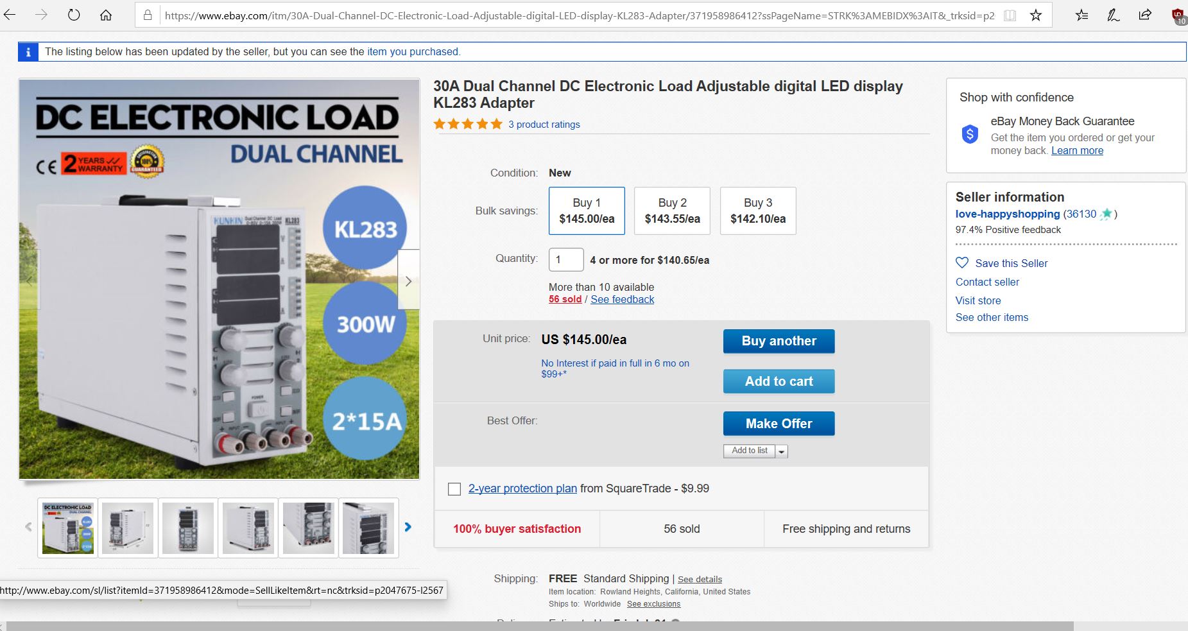Screen dimensions: 1188x631
Task: Open the favorites list star icon
Action: (x=1082, y=15)
